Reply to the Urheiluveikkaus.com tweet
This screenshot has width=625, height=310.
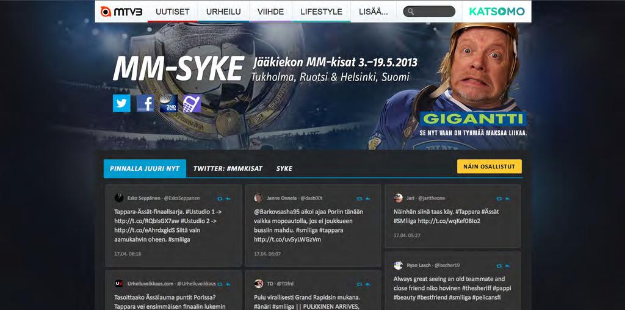tap(228, 284)
